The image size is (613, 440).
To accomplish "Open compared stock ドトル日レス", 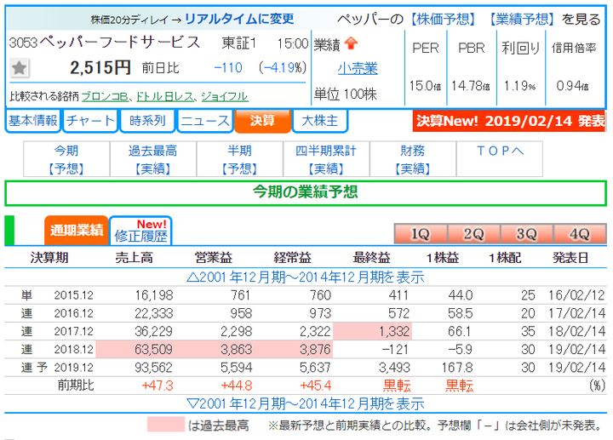I will (x=165, y=96).
